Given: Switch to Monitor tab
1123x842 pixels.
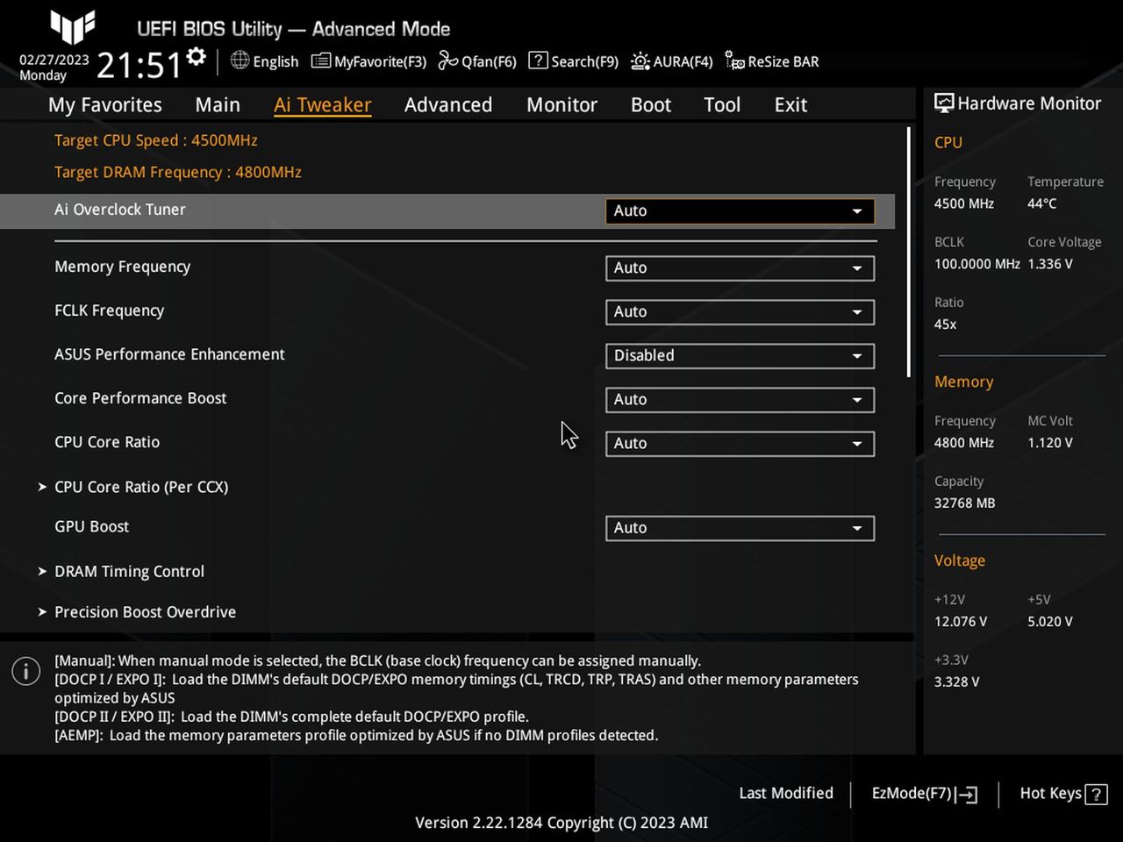Looking at the screenshot, I should point(561,105).
